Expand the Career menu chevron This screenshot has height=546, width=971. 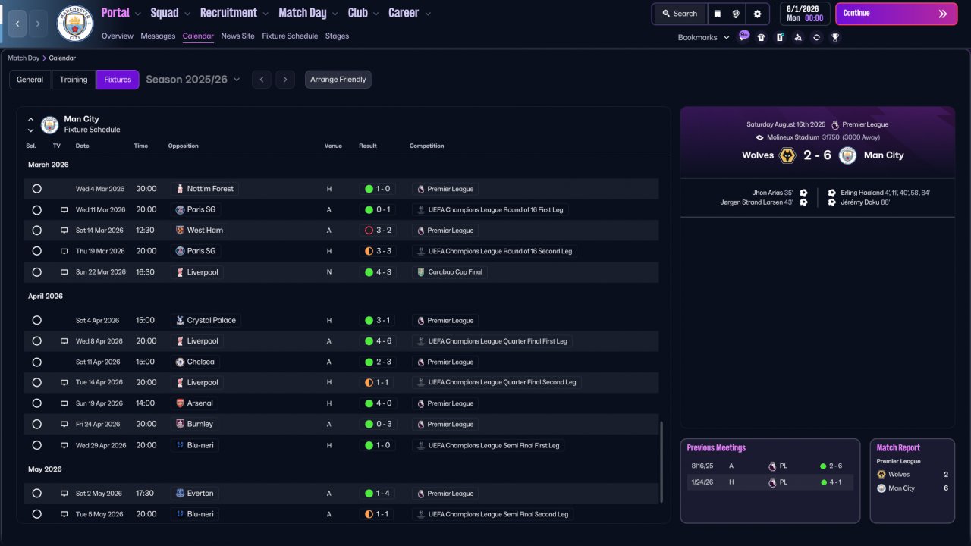pyautogui.click(x=428, y=14)
